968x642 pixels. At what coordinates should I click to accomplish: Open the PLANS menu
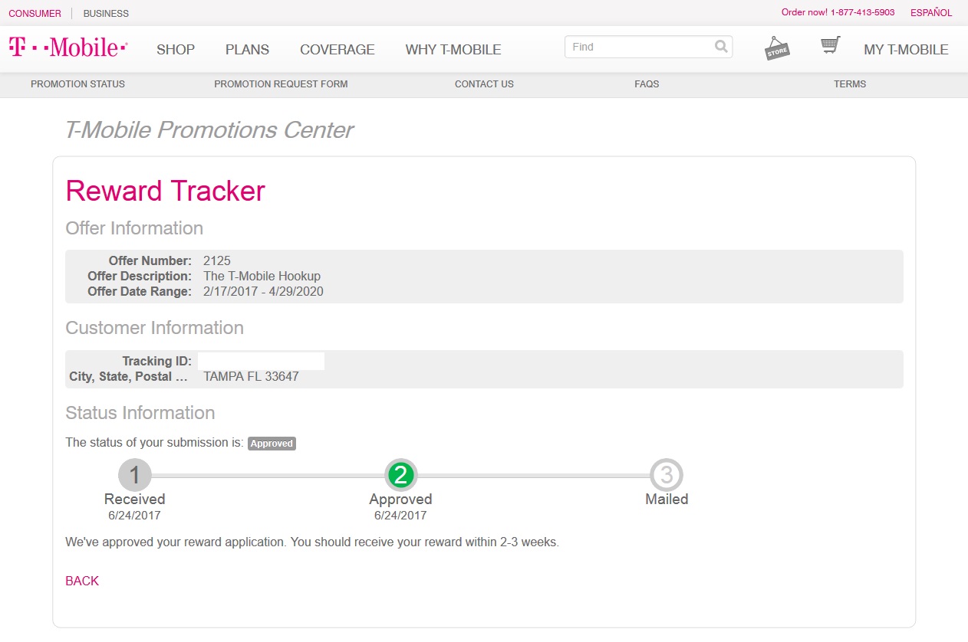247,50
